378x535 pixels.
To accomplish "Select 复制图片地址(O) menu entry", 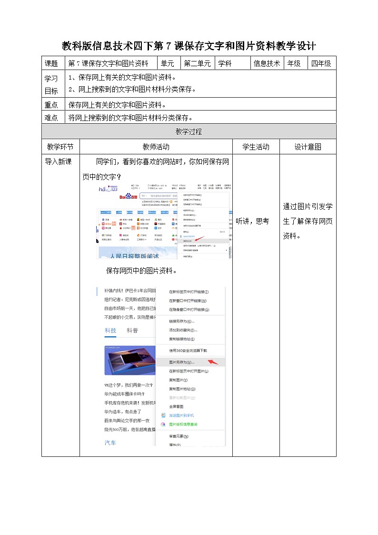I will 182,389.
